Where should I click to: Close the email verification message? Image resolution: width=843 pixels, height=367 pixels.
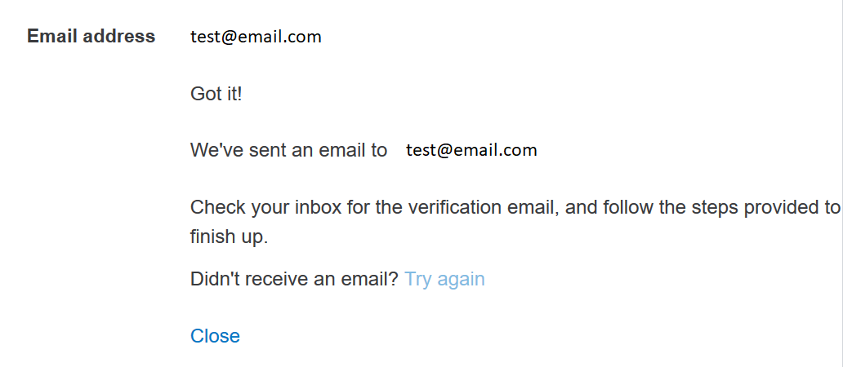[215, 336]
